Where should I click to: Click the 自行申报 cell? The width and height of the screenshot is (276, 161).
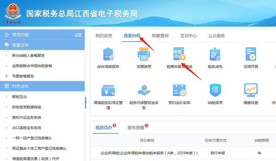tap(218, 153)
